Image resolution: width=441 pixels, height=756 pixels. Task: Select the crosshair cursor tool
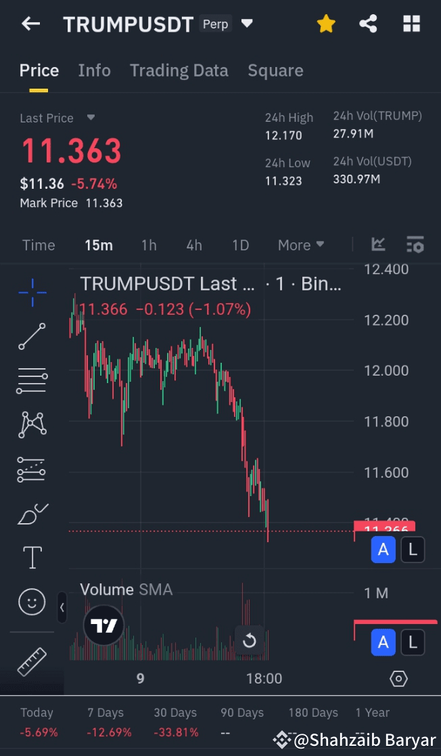(32, 292)
